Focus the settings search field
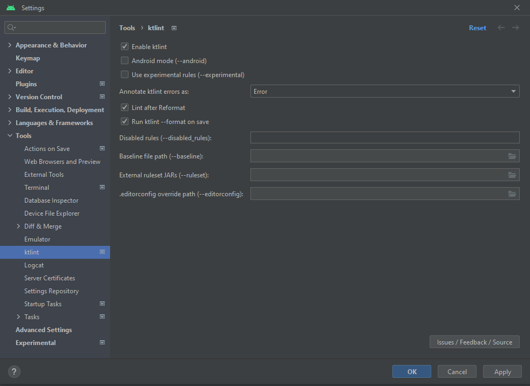 [x=55, y=27]
